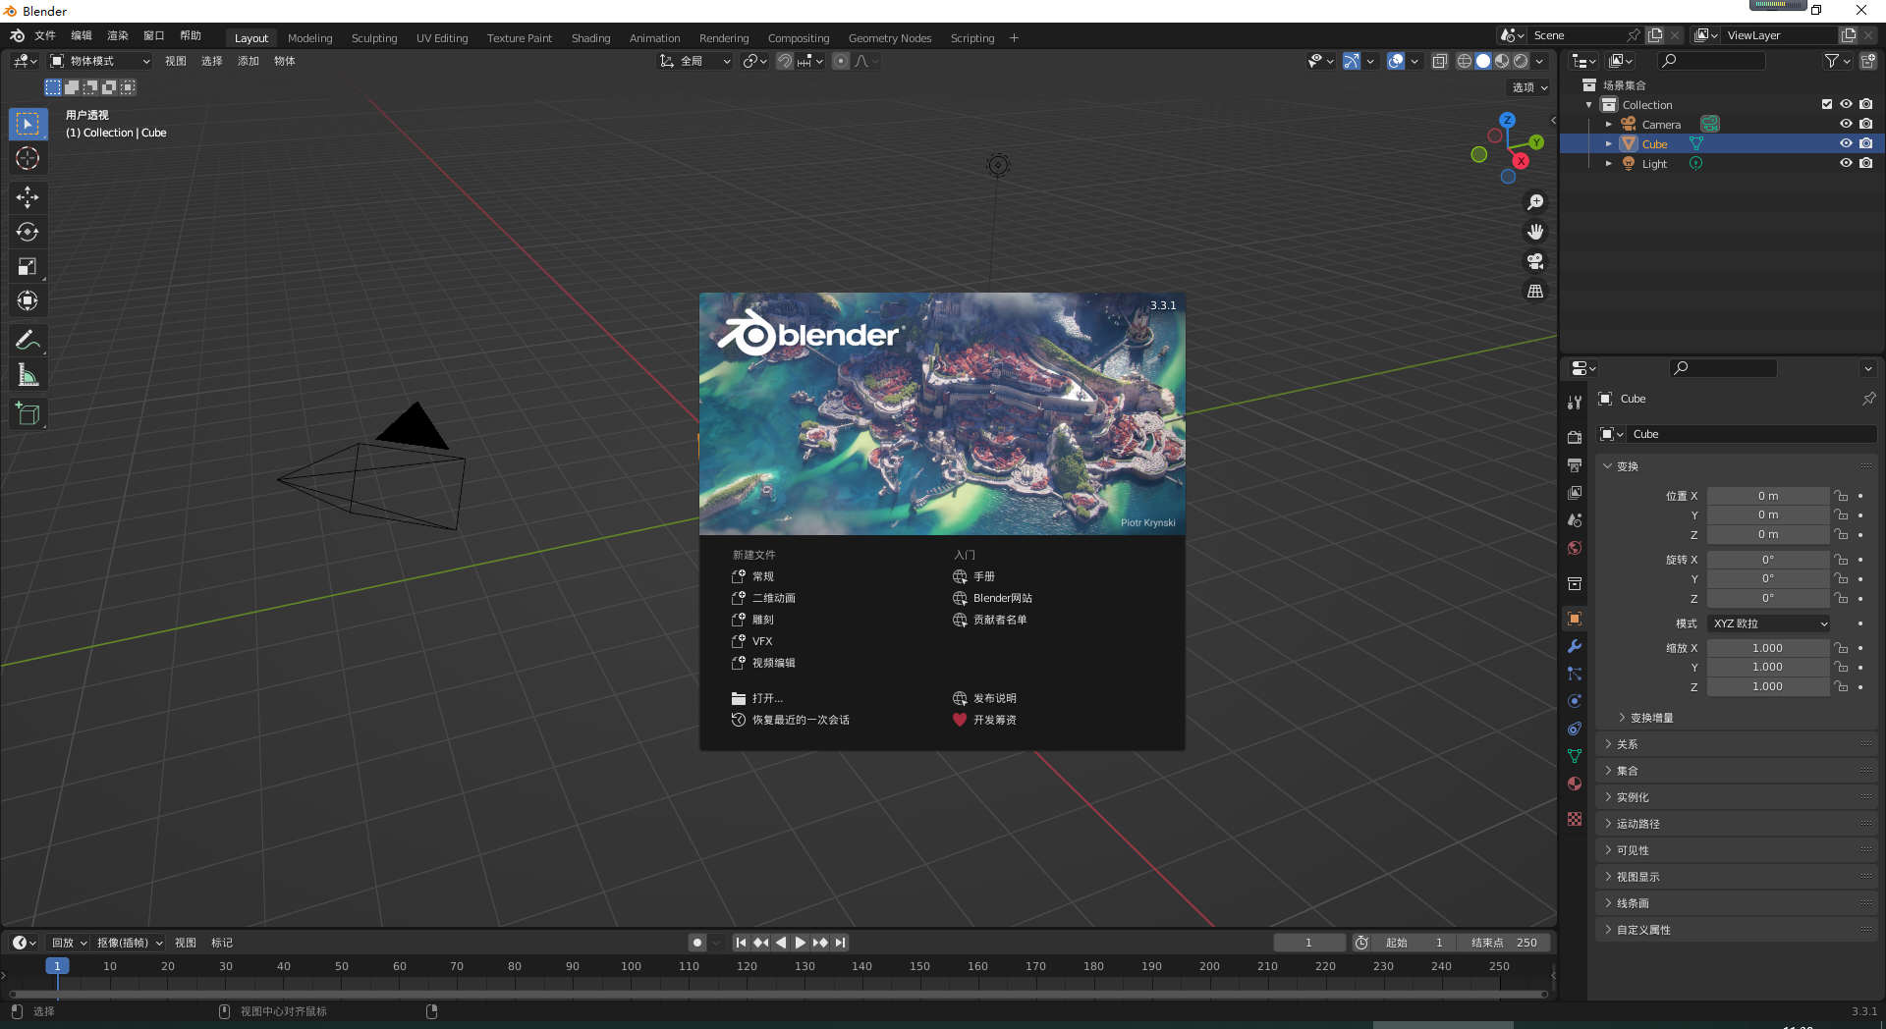Open the XYZ 欧拉 rotation mode dropdown
Screen dimensions: 1886x1029
[x=1767, y=623]
